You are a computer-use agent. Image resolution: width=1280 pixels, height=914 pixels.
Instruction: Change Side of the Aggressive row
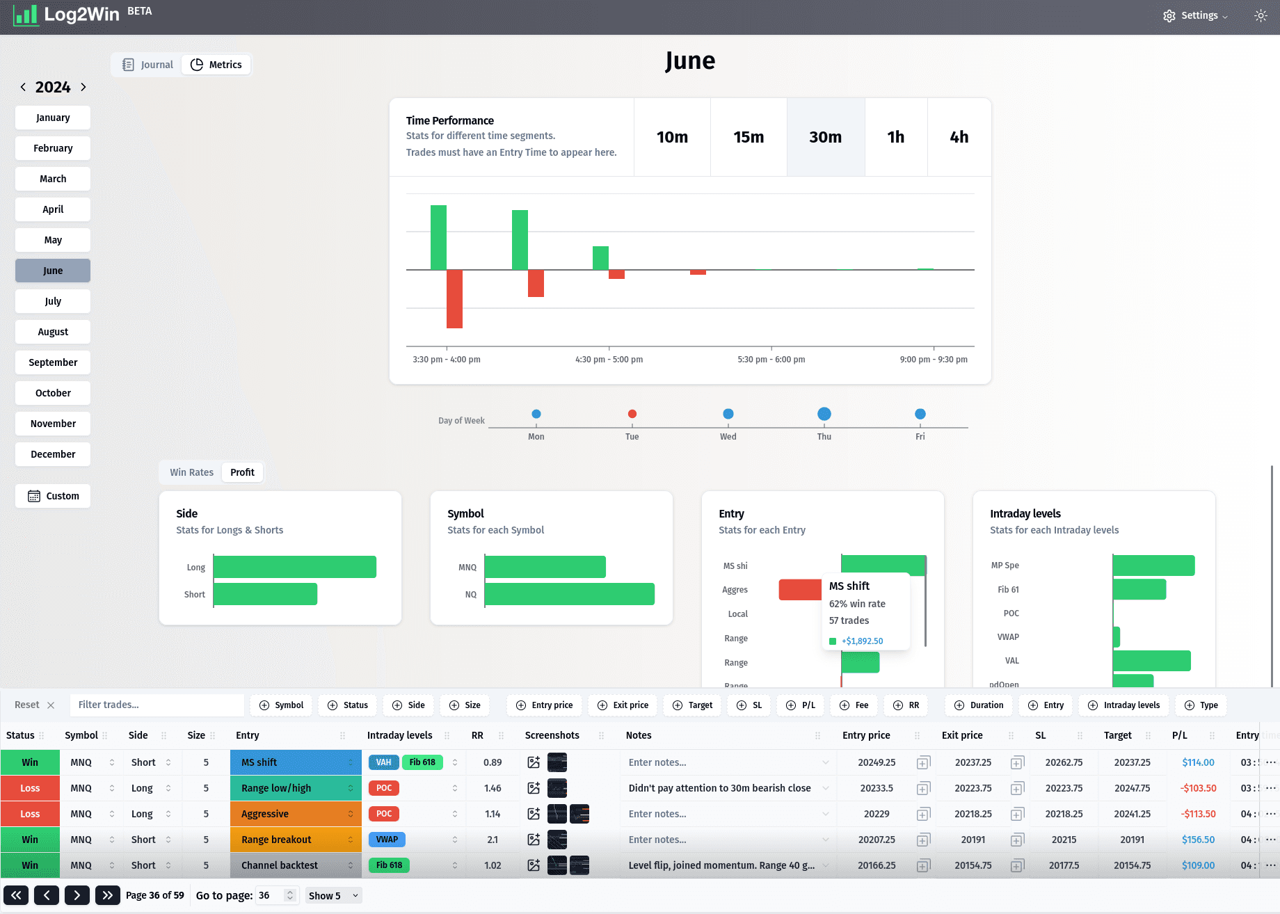152,814
